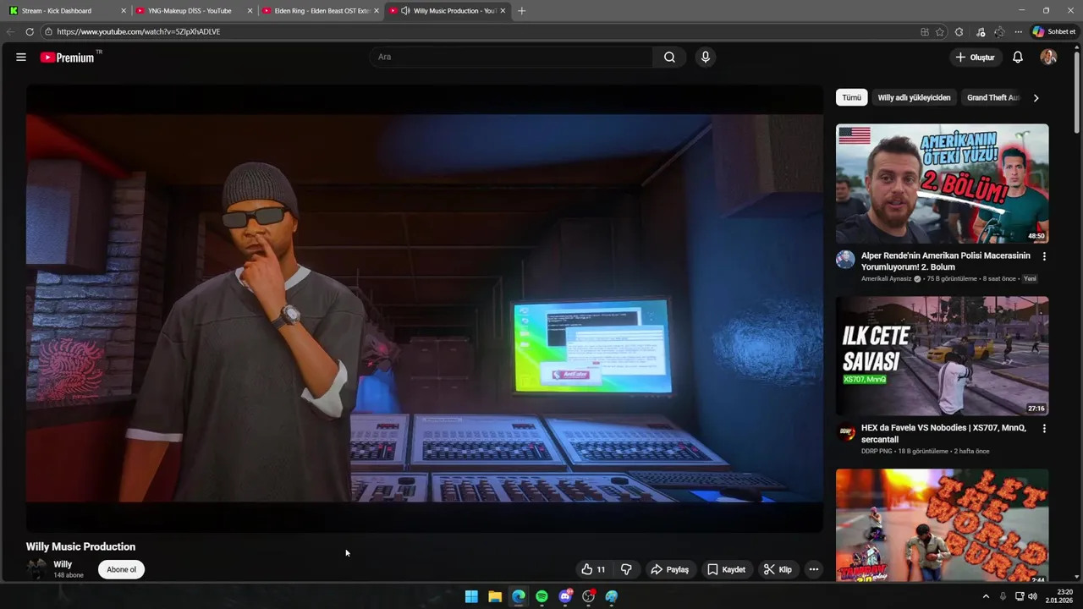Viewport: 1083px width, 609px height.
Task: Start voice search with microphone icon
Action: [x=706, y=58]
